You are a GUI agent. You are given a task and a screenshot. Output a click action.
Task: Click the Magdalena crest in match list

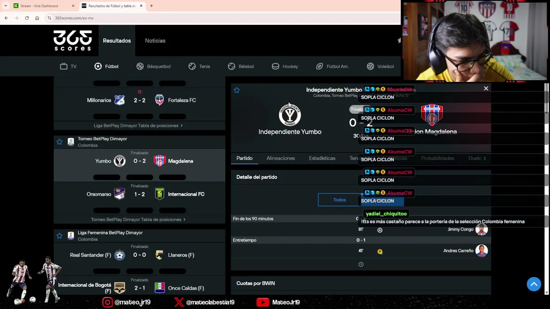(159, 161)
